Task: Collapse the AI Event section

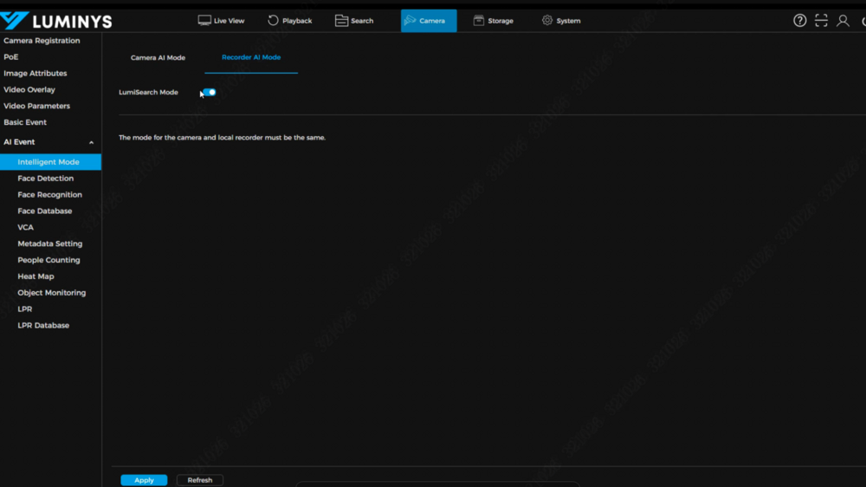Action: (x=91, y=142)
